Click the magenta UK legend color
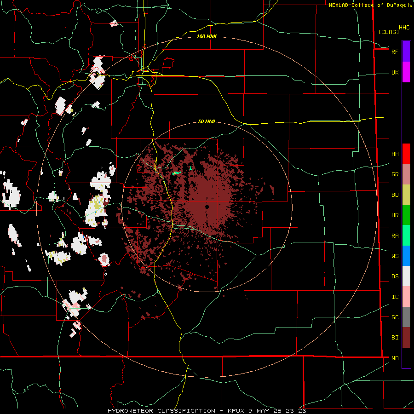The image size is (414, 414). (406, 72)
